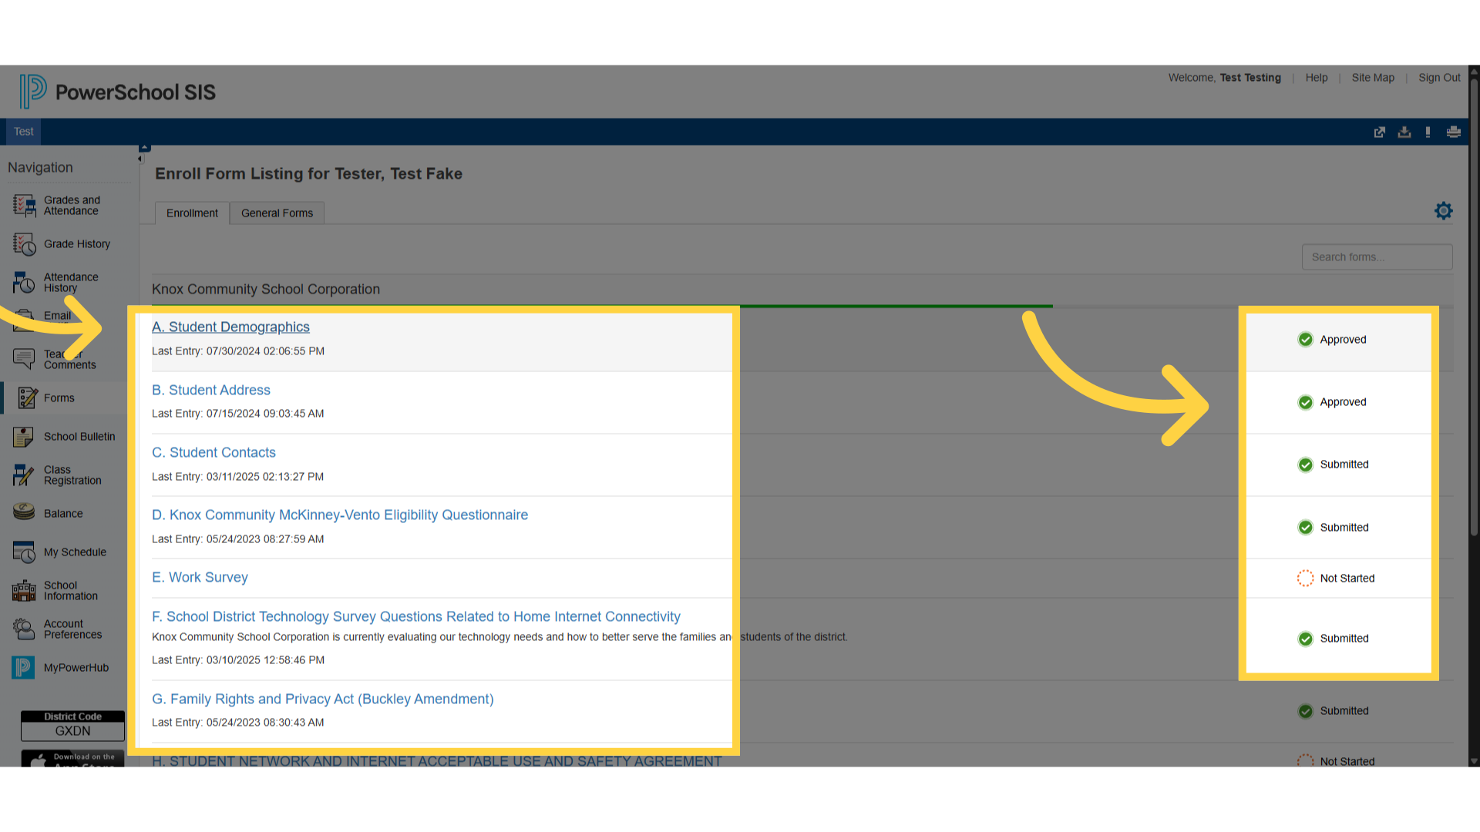Screen dimensions: 1480x832
Task: Click the printer icon in header bar
Action: click(1454, 133)
